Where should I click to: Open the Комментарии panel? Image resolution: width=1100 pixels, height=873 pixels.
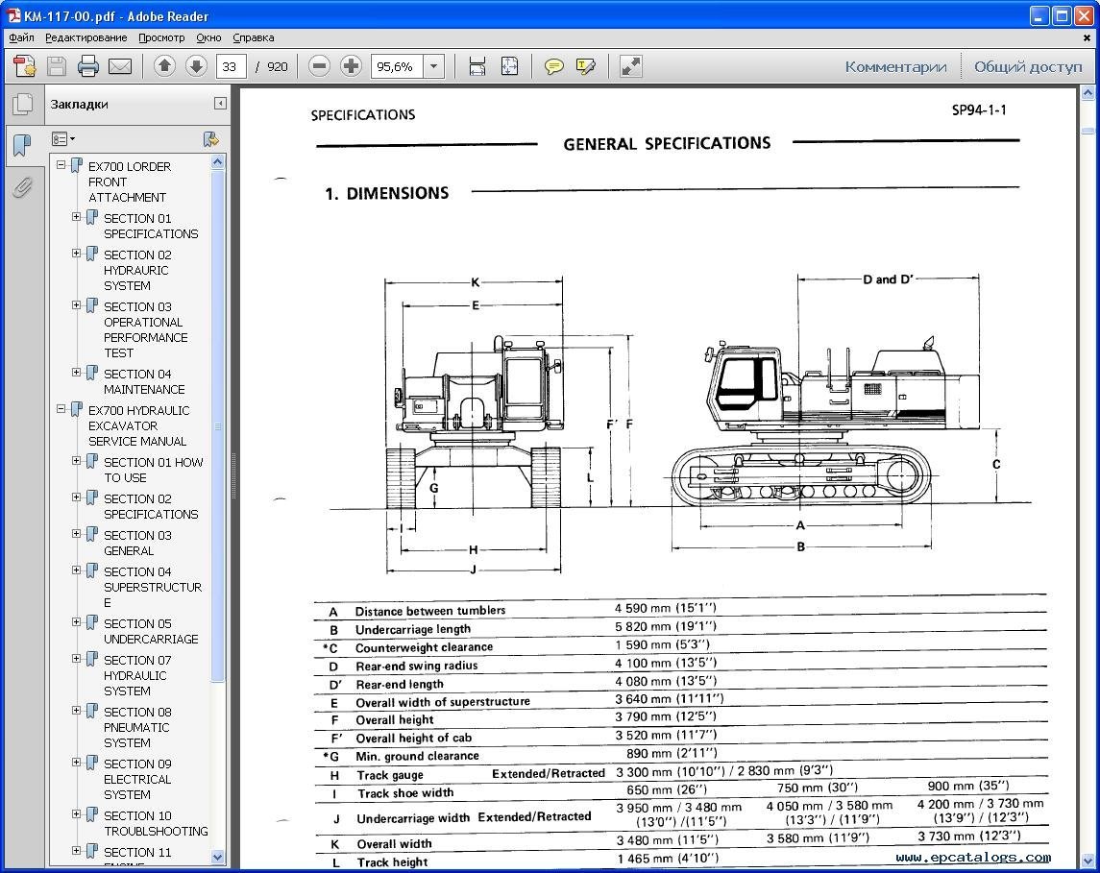(x=895, y=66)
